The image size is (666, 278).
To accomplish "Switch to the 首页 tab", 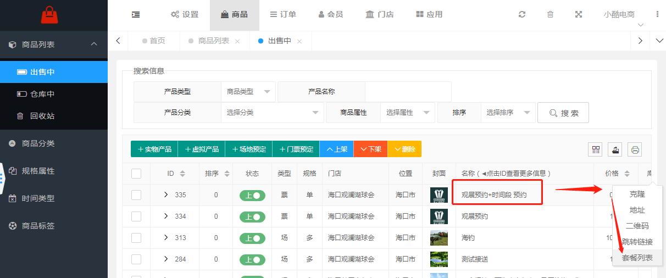I will pyautogui.click(x=154, y=41).
